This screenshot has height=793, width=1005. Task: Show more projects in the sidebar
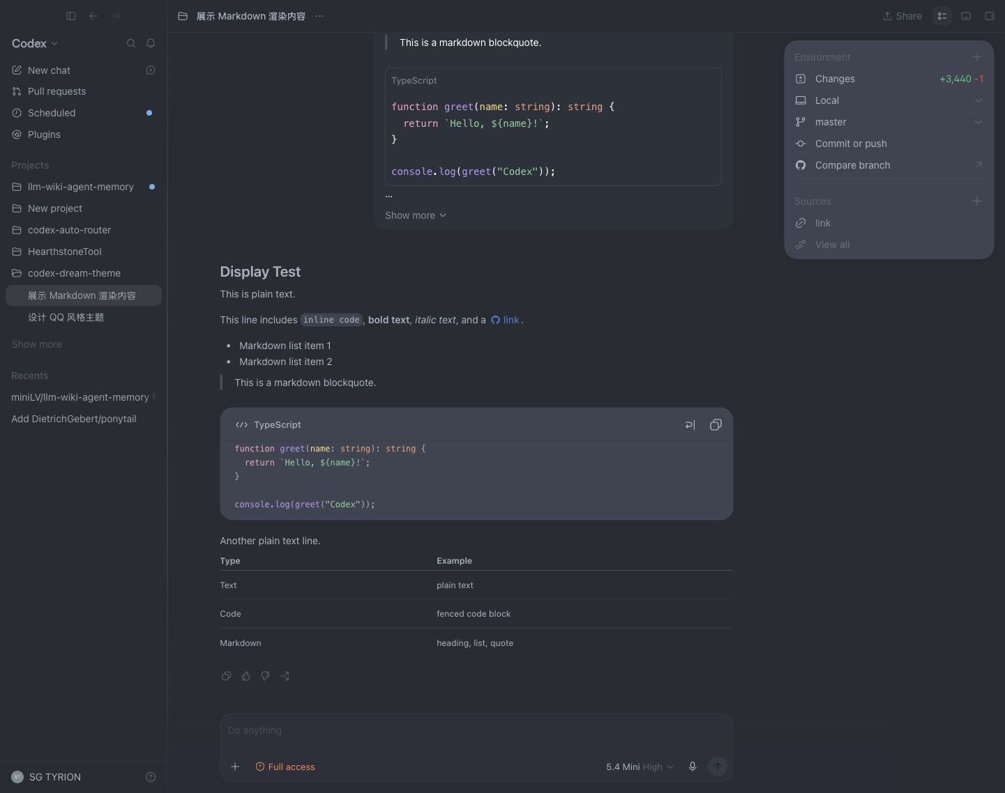click(37, 344)
